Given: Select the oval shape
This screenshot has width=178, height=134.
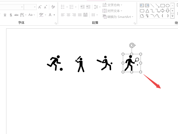Looking at the screenshot, I should click(167, 6).
